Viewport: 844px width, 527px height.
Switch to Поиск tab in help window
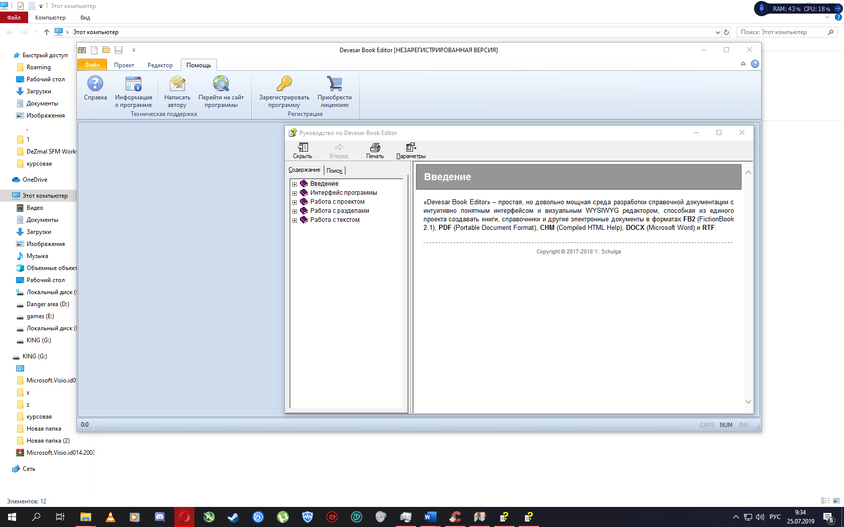[335, 171]
